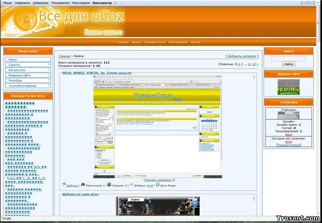322x223 pixels.
Task: Click Добавить материал link
Action: pos(242,56)
